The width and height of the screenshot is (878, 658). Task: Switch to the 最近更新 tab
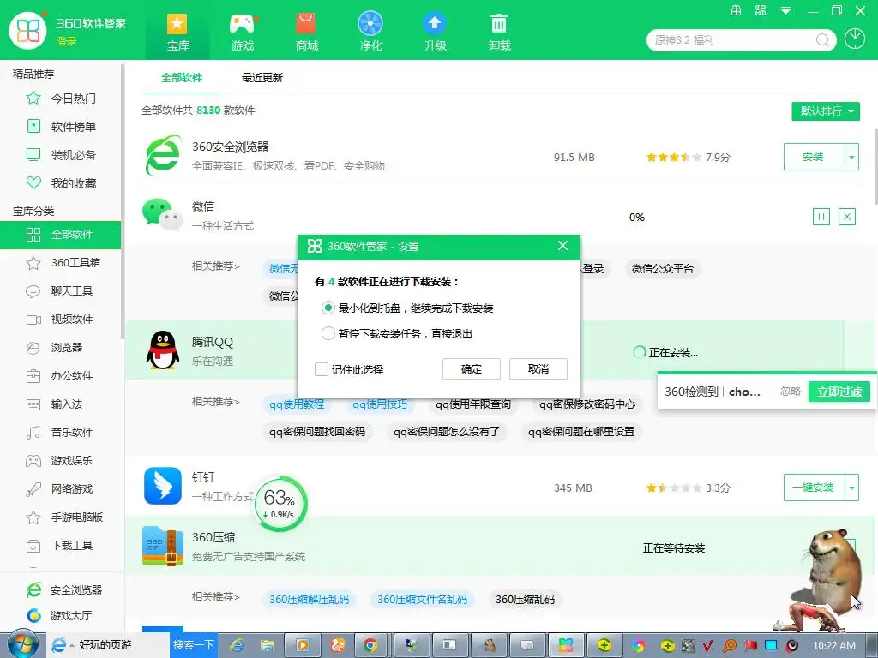pos(262,78)
